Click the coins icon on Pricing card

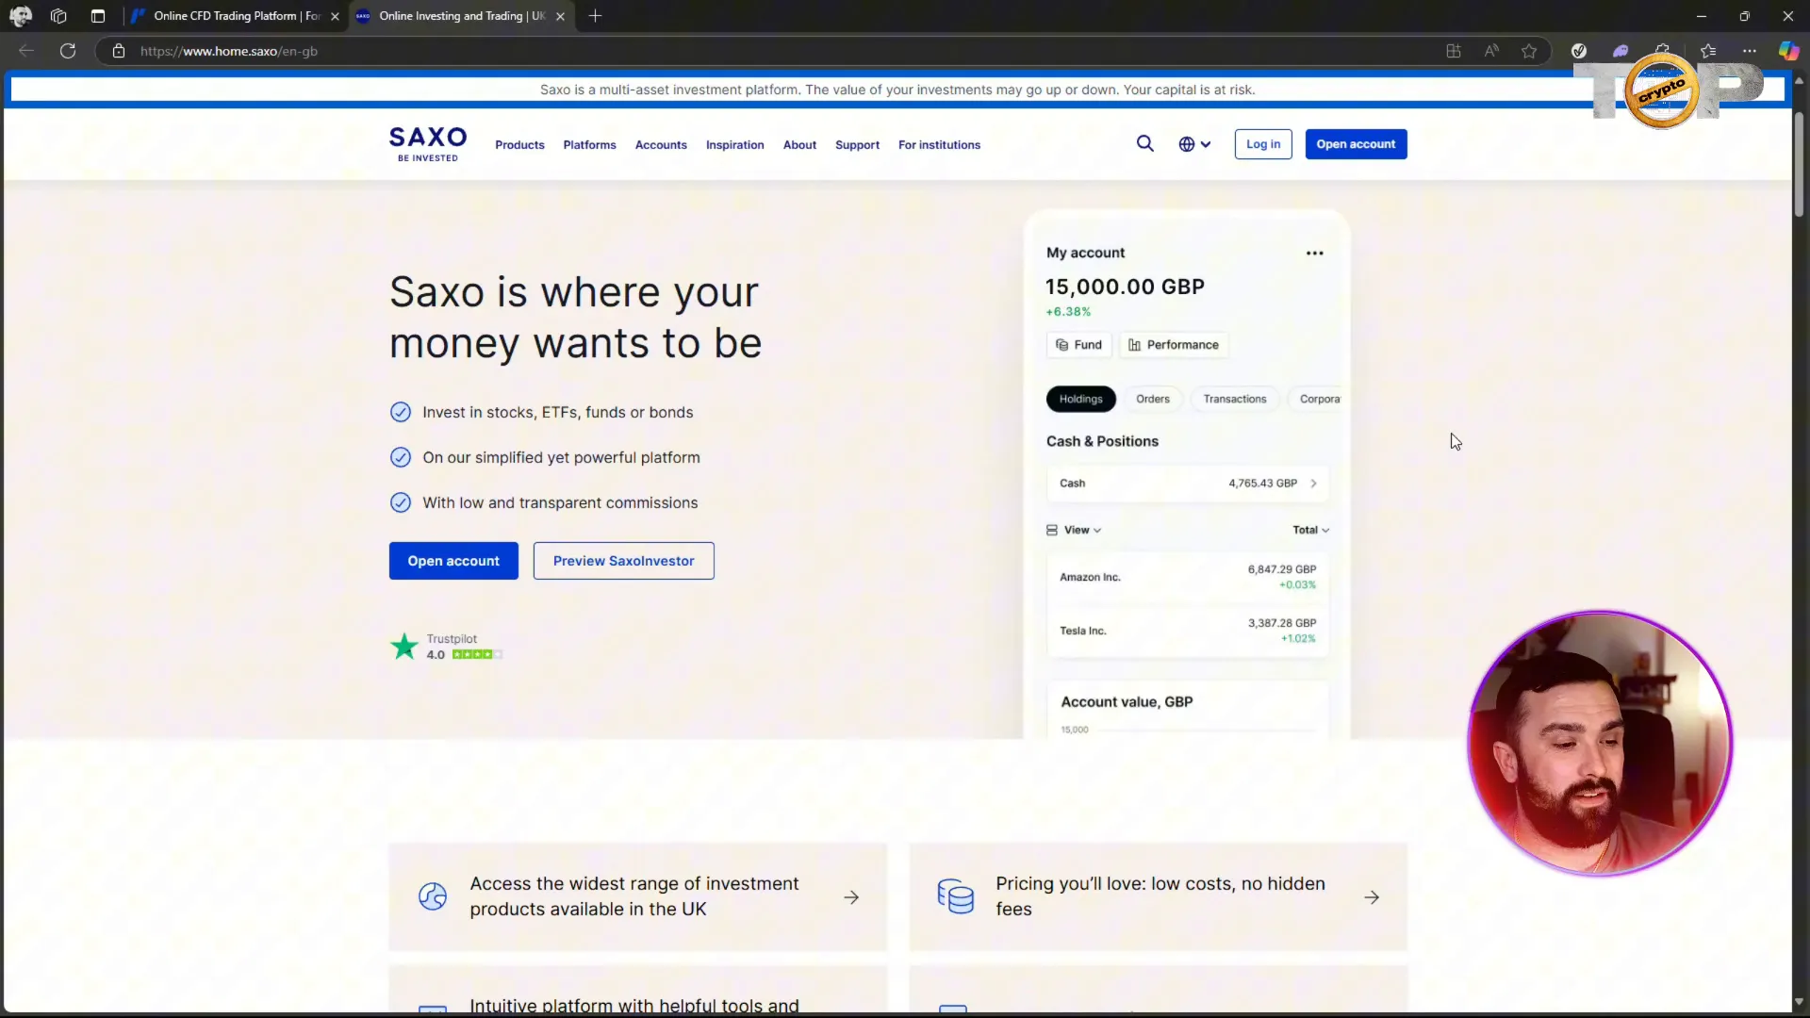click(x=955, y=896)
